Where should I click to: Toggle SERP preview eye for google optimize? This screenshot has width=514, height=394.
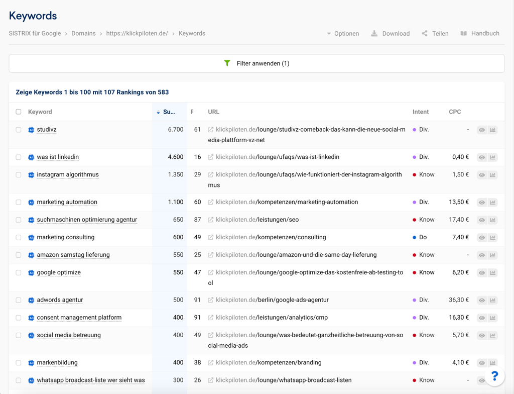[x=482, y=272]
